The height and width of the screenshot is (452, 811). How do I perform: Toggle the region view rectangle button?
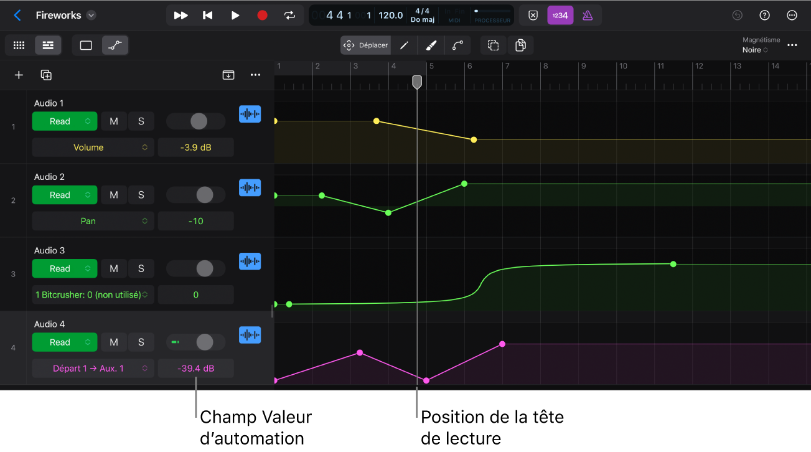point(86,45)
